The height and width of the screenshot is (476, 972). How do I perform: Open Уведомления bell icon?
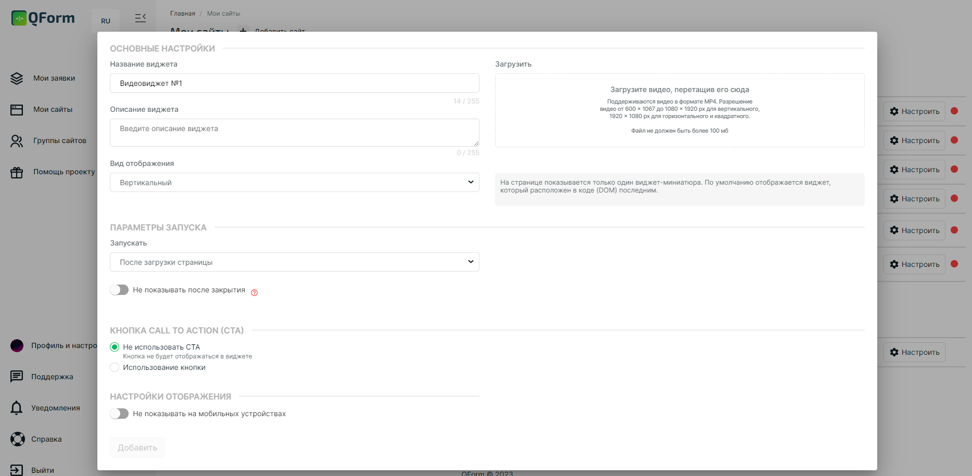pyautogui.click(x=17, y=408)
